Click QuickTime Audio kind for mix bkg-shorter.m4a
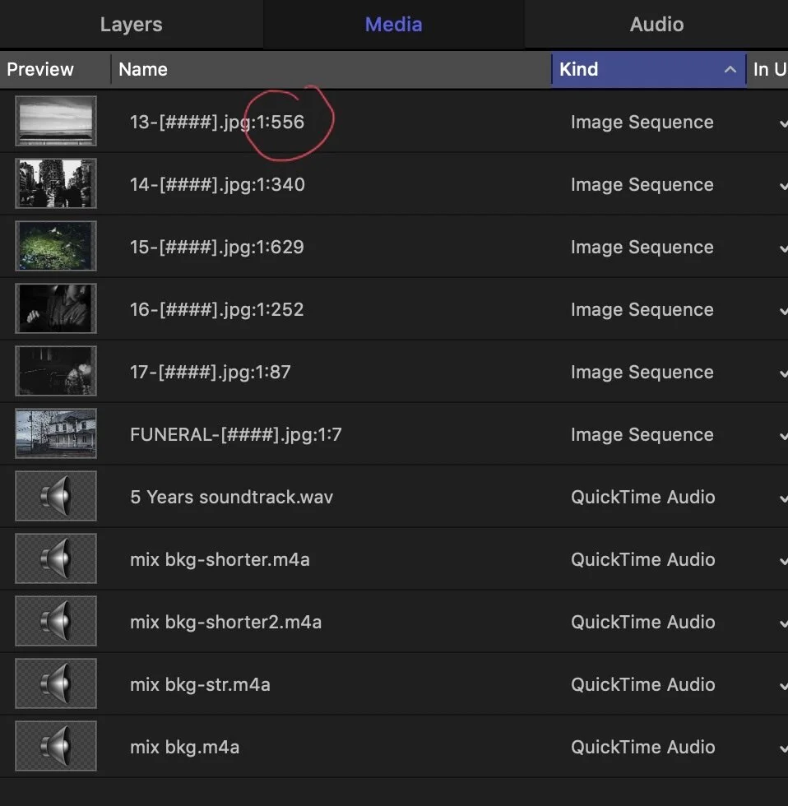788x806 pixels. coord(643,560)
